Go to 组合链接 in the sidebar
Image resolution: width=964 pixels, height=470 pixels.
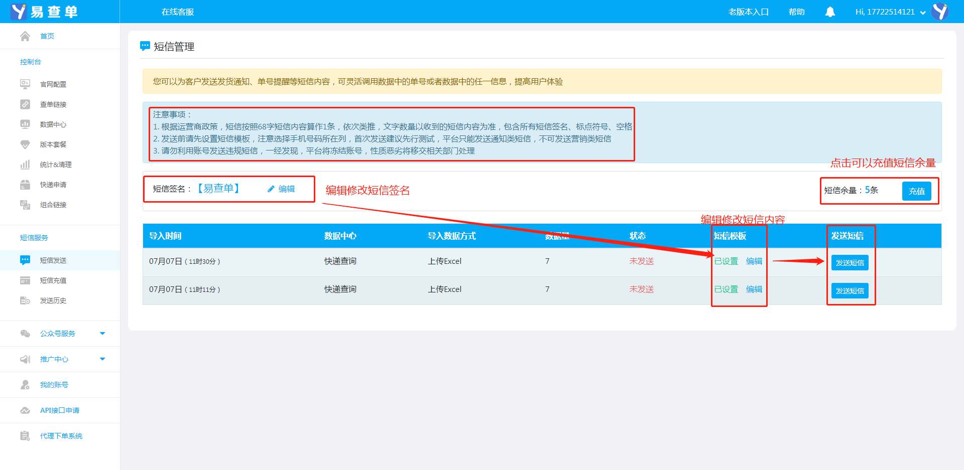click(53, 205)
